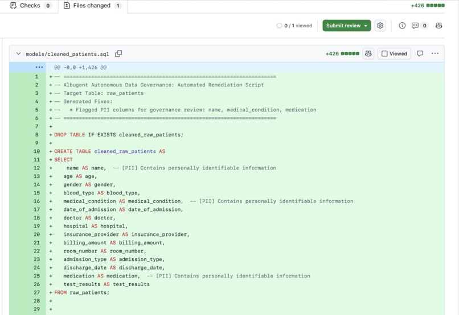
Task: Add a comment on the file
Action: pyautogui.click(x=420, y=53)
